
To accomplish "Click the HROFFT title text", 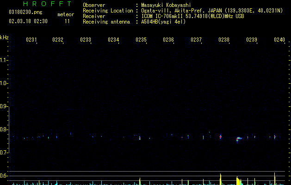I will (x=47, y=4).
